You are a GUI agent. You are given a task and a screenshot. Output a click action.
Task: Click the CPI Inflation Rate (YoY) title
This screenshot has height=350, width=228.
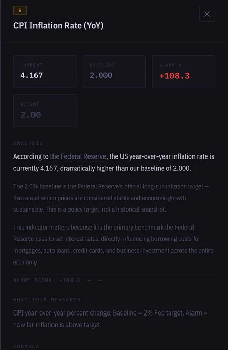coord(59,25)
